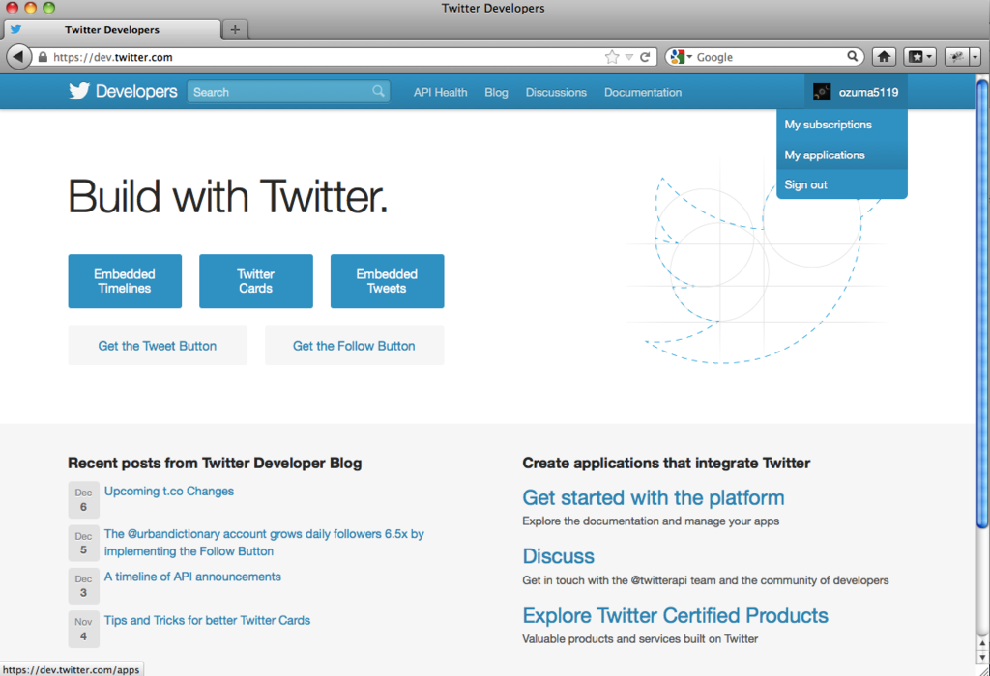Open the add-on icon dropdown arrow
Screen dimensions: 990x676
click(975, 57)
